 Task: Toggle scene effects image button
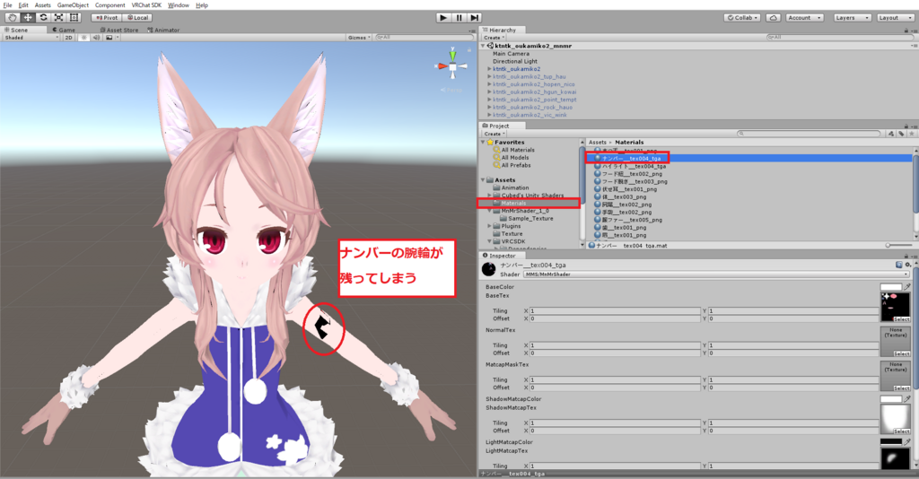pyautogui.click(x=109, y=38)
